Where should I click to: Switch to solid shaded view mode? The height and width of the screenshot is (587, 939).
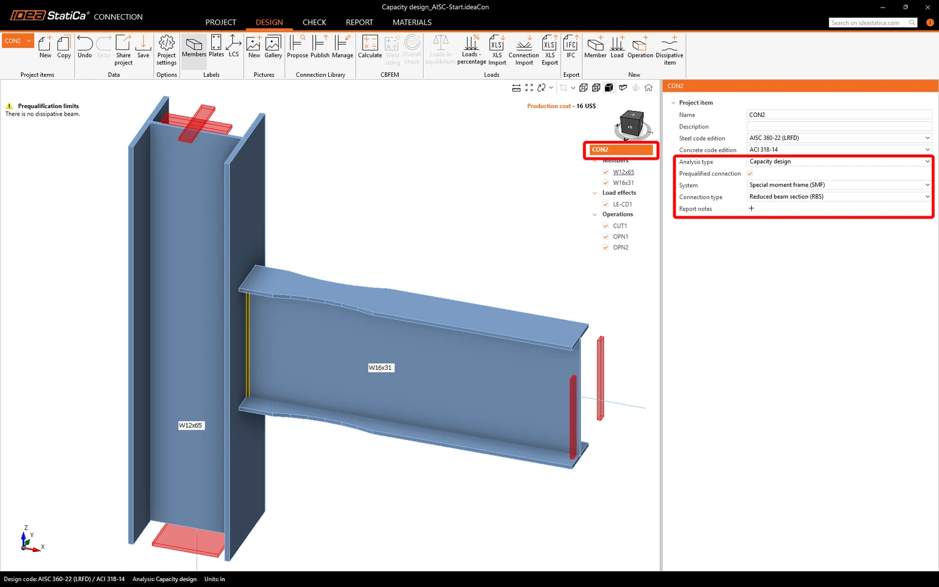click(609, 88)
